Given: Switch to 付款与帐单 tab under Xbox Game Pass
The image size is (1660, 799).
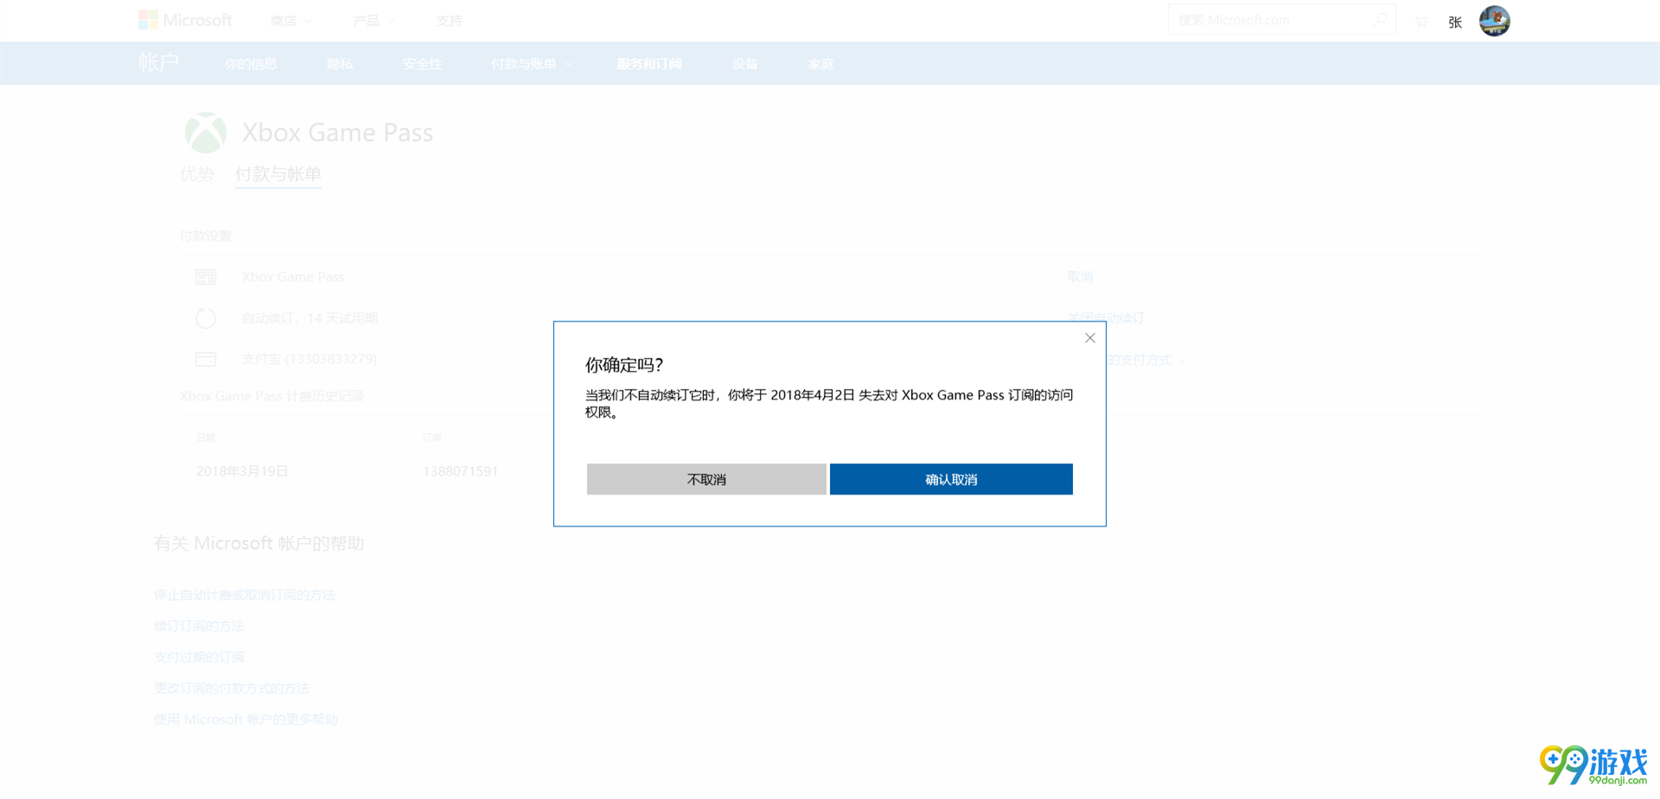Looking at the screenshot, I should click(278, 174).
